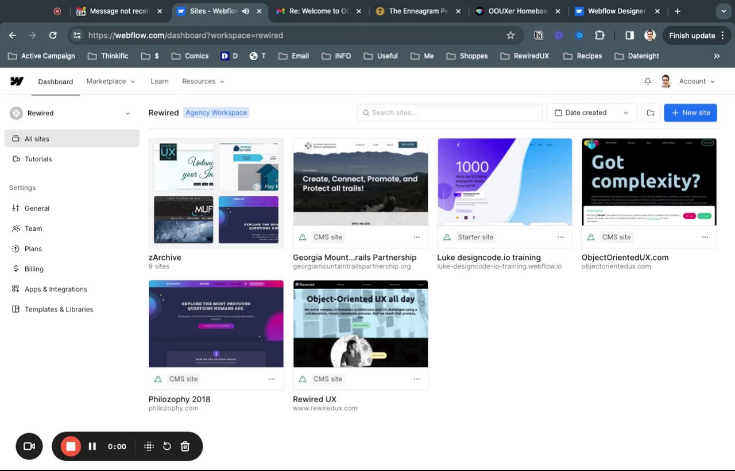Open the Luke designcode.io training site thumbnail
Screen dimensions: 735x471
click(505, 182)
